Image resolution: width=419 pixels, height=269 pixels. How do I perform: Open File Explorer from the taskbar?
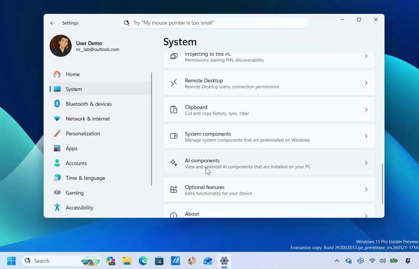127,261
